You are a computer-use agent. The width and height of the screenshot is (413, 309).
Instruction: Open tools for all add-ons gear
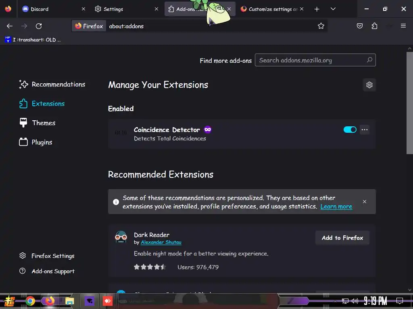pyautogui.click(x=369, y=85)
